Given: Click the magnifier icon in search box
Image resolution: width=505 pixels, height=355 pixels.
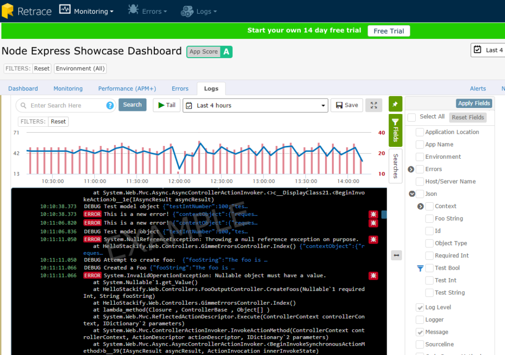Looking at the screenshot, I should pos(24,106).
